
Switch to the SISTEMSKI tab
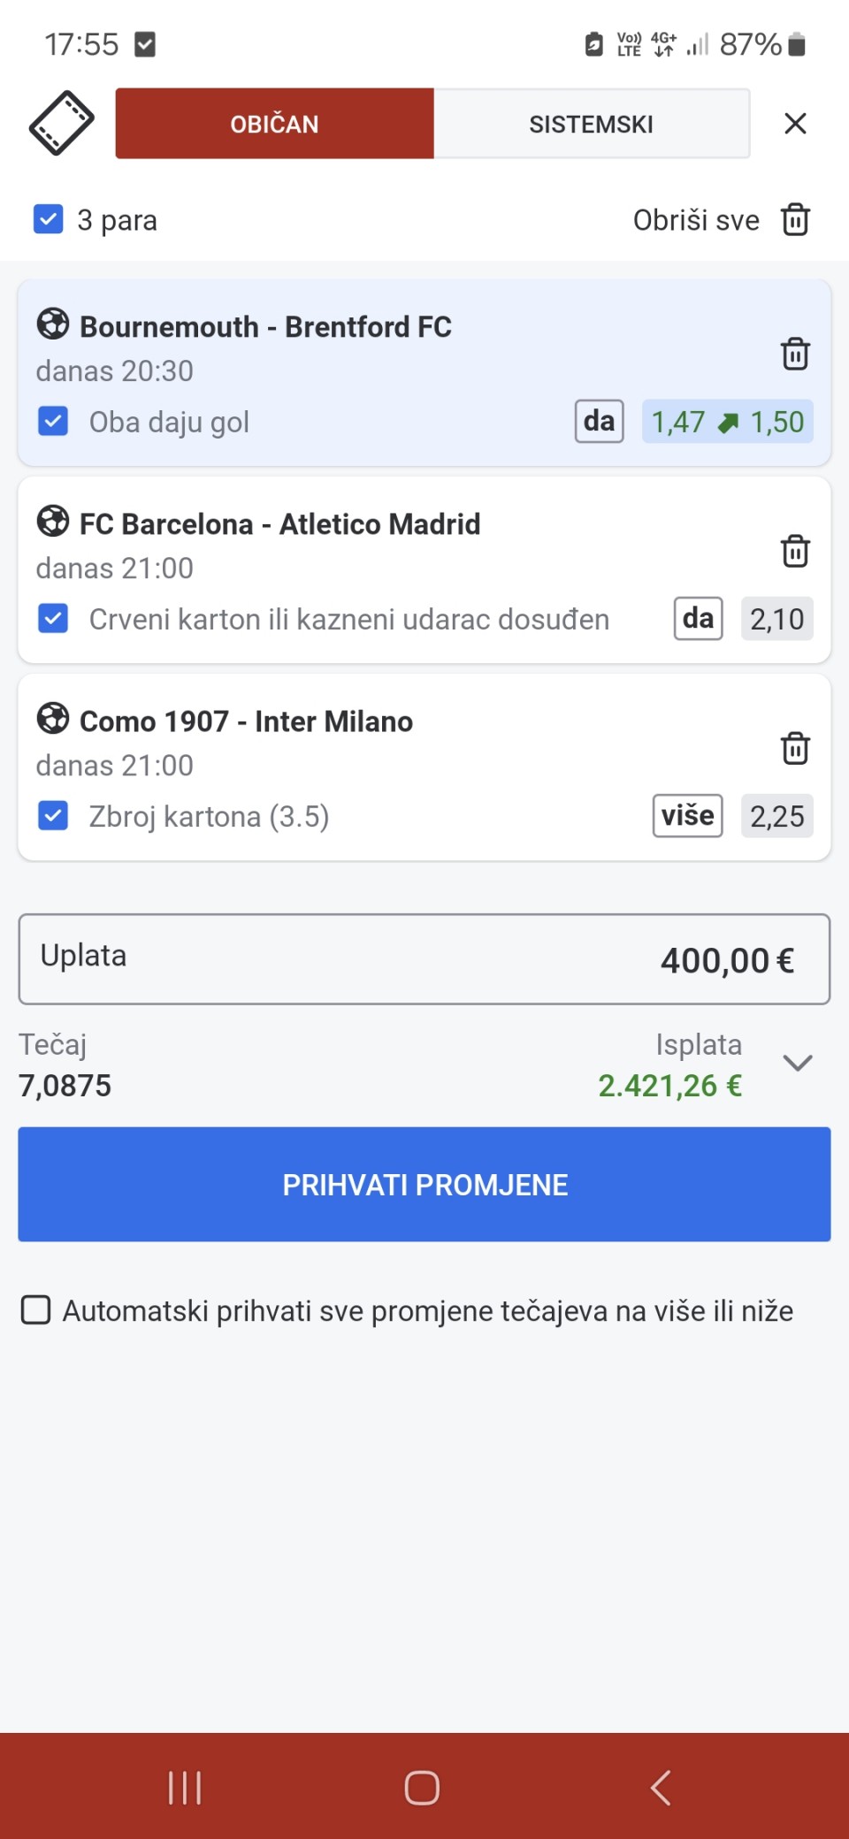(591, 124)
